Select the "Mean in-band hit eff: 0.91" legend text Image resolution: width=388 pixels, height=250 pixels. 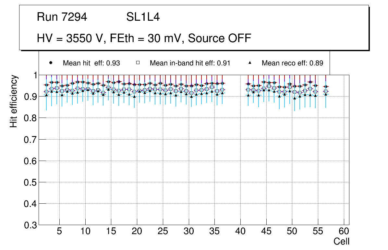(190, 63)
